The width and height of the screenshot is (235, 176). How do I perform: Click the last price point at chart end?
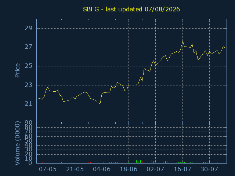(x=225, y=47)
